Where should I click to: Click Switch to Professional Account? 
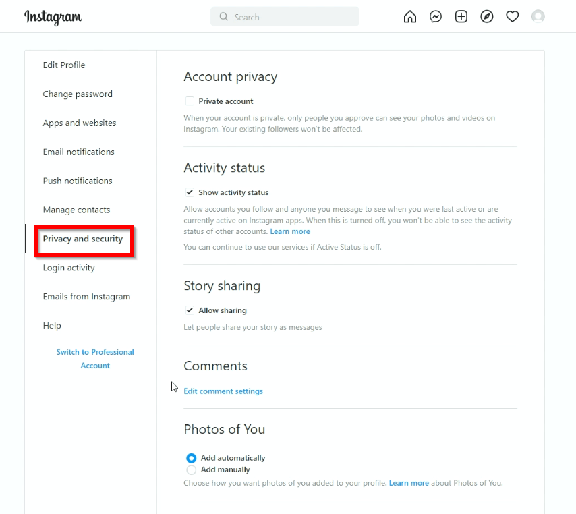coord(94,358)
